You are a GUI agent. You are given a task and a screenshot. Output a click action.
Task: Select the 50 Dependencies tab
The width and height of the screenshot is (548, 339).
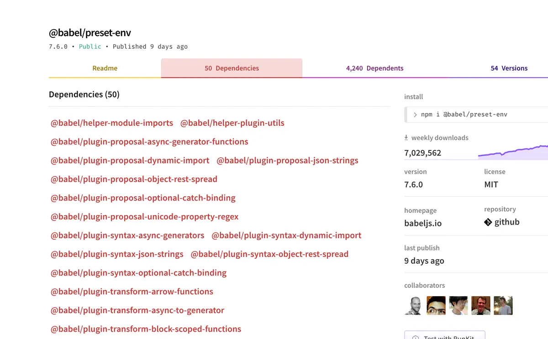click(x=232, y=68)
